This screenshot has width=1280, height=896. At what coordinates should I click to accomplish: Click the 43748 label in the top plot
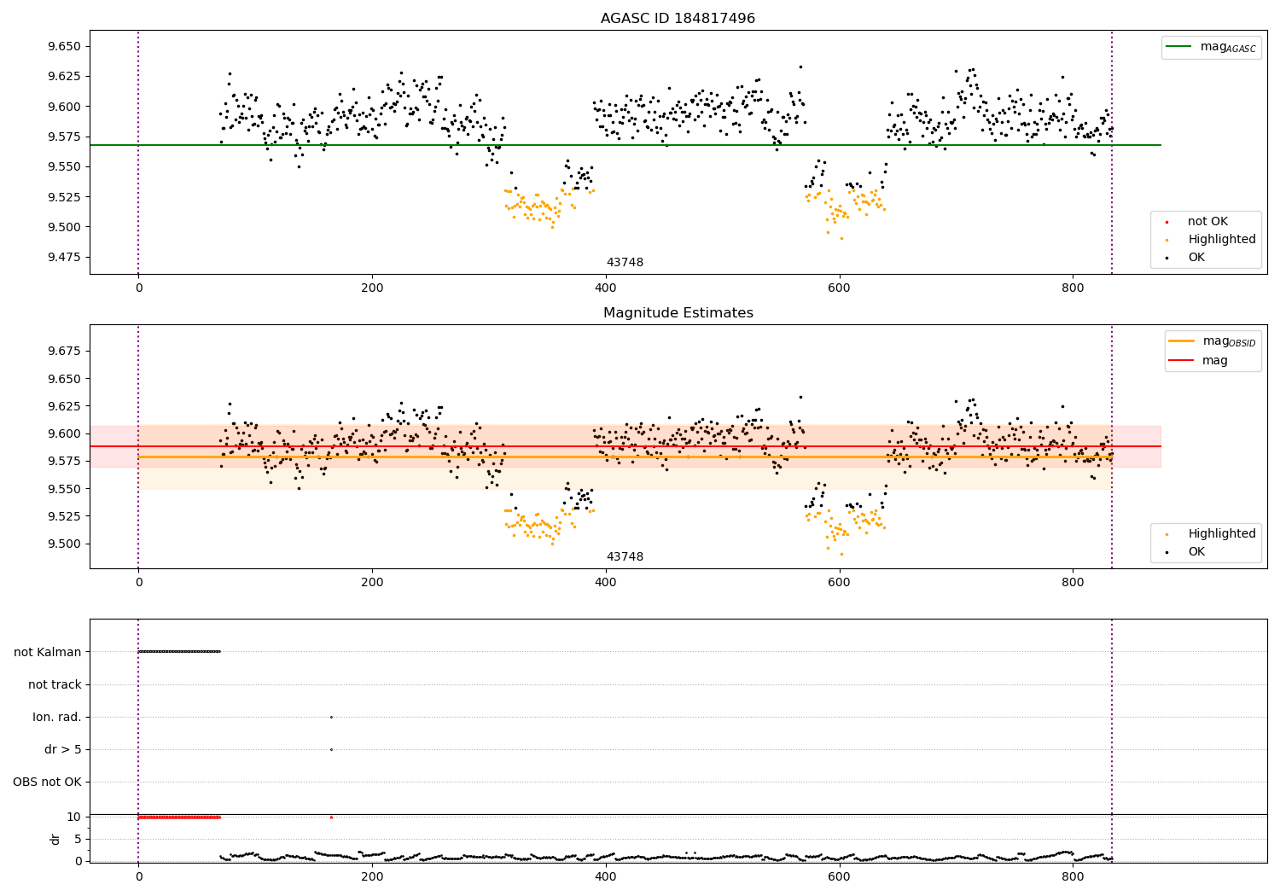(625, 263)
